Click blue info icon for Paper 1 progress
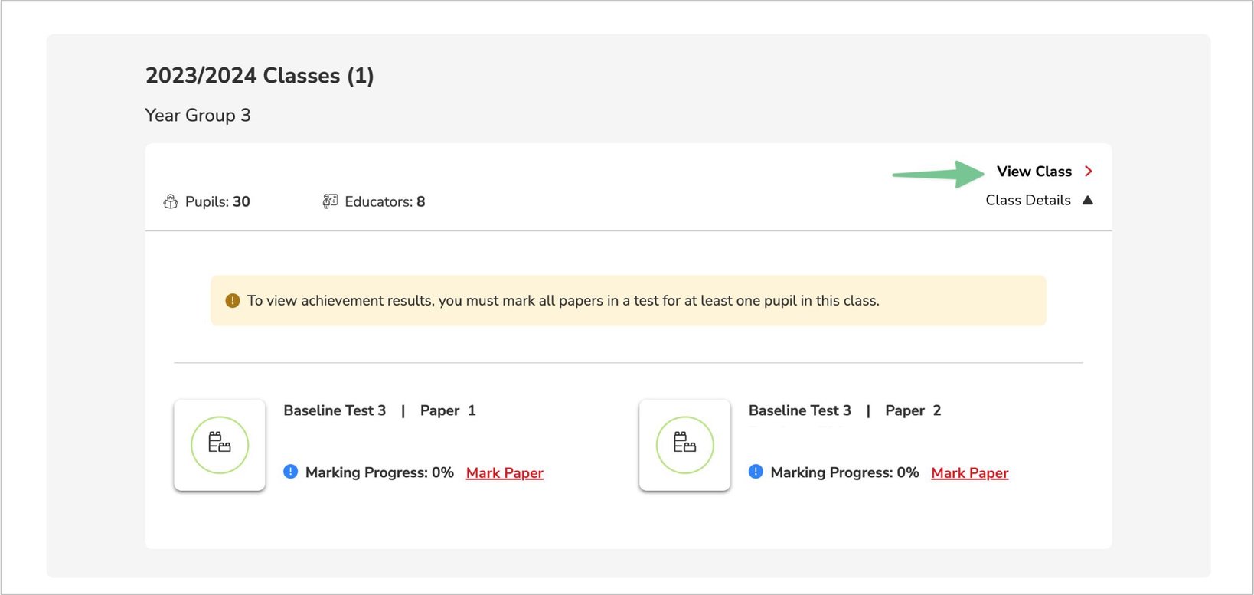This screenshot has height=595, width=1254. pos(290,472)
